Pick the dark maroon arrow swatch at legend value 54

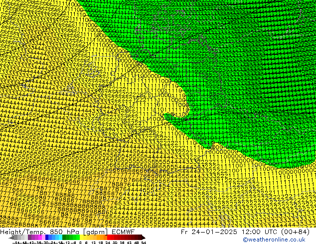pos(144,238)
